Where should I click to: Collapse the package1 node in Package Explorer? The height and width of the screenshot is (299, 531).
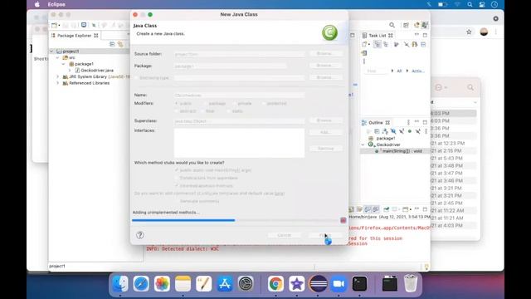pyautogui.click(x=64, y=64)
